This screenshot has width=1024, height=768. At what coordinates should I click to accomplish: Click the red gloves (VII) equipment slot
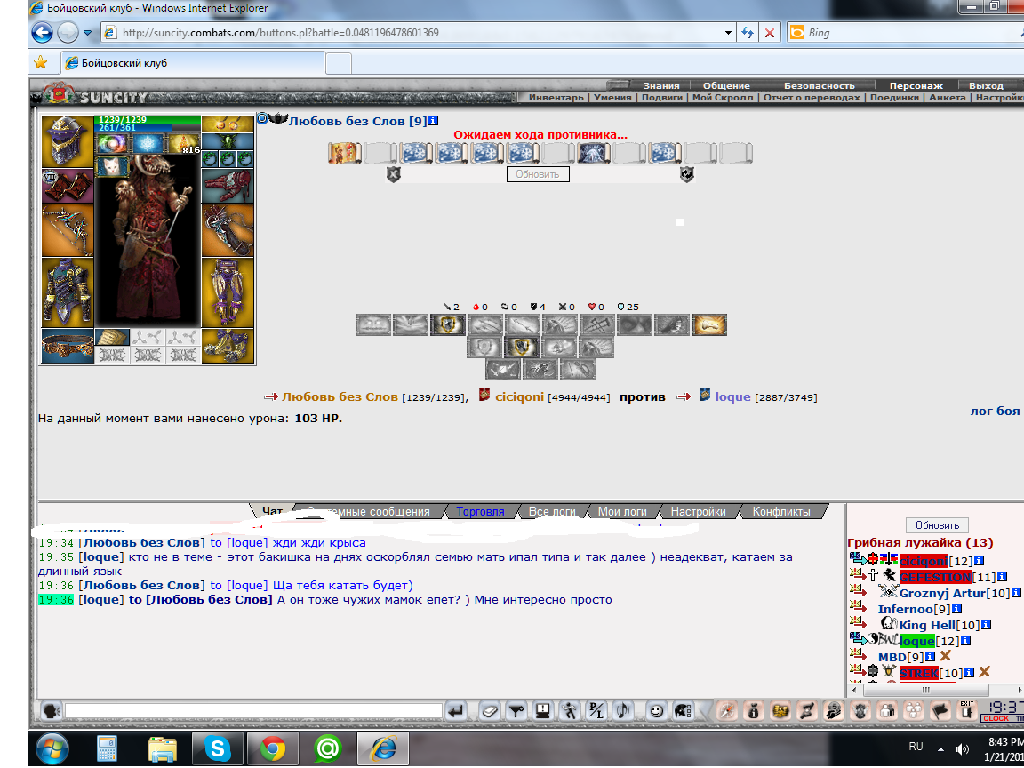click(68, 186)
